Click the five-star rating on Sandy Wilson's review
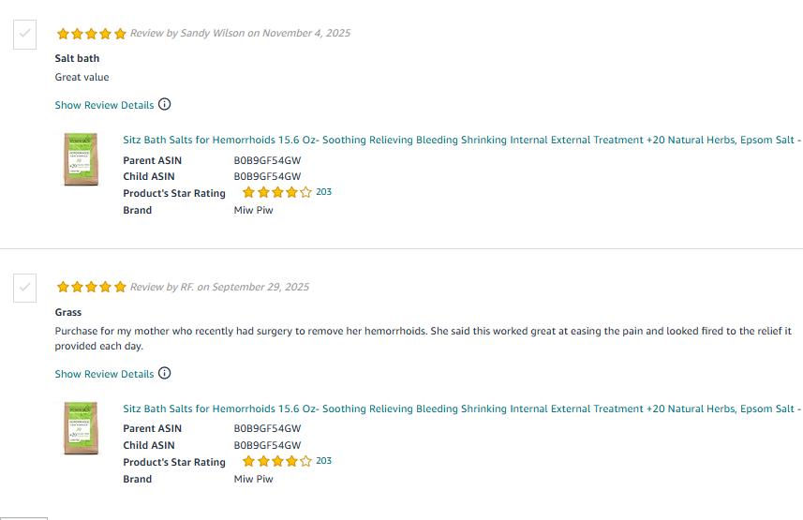This screenshot has width=803, height=520. pos(91,34)
